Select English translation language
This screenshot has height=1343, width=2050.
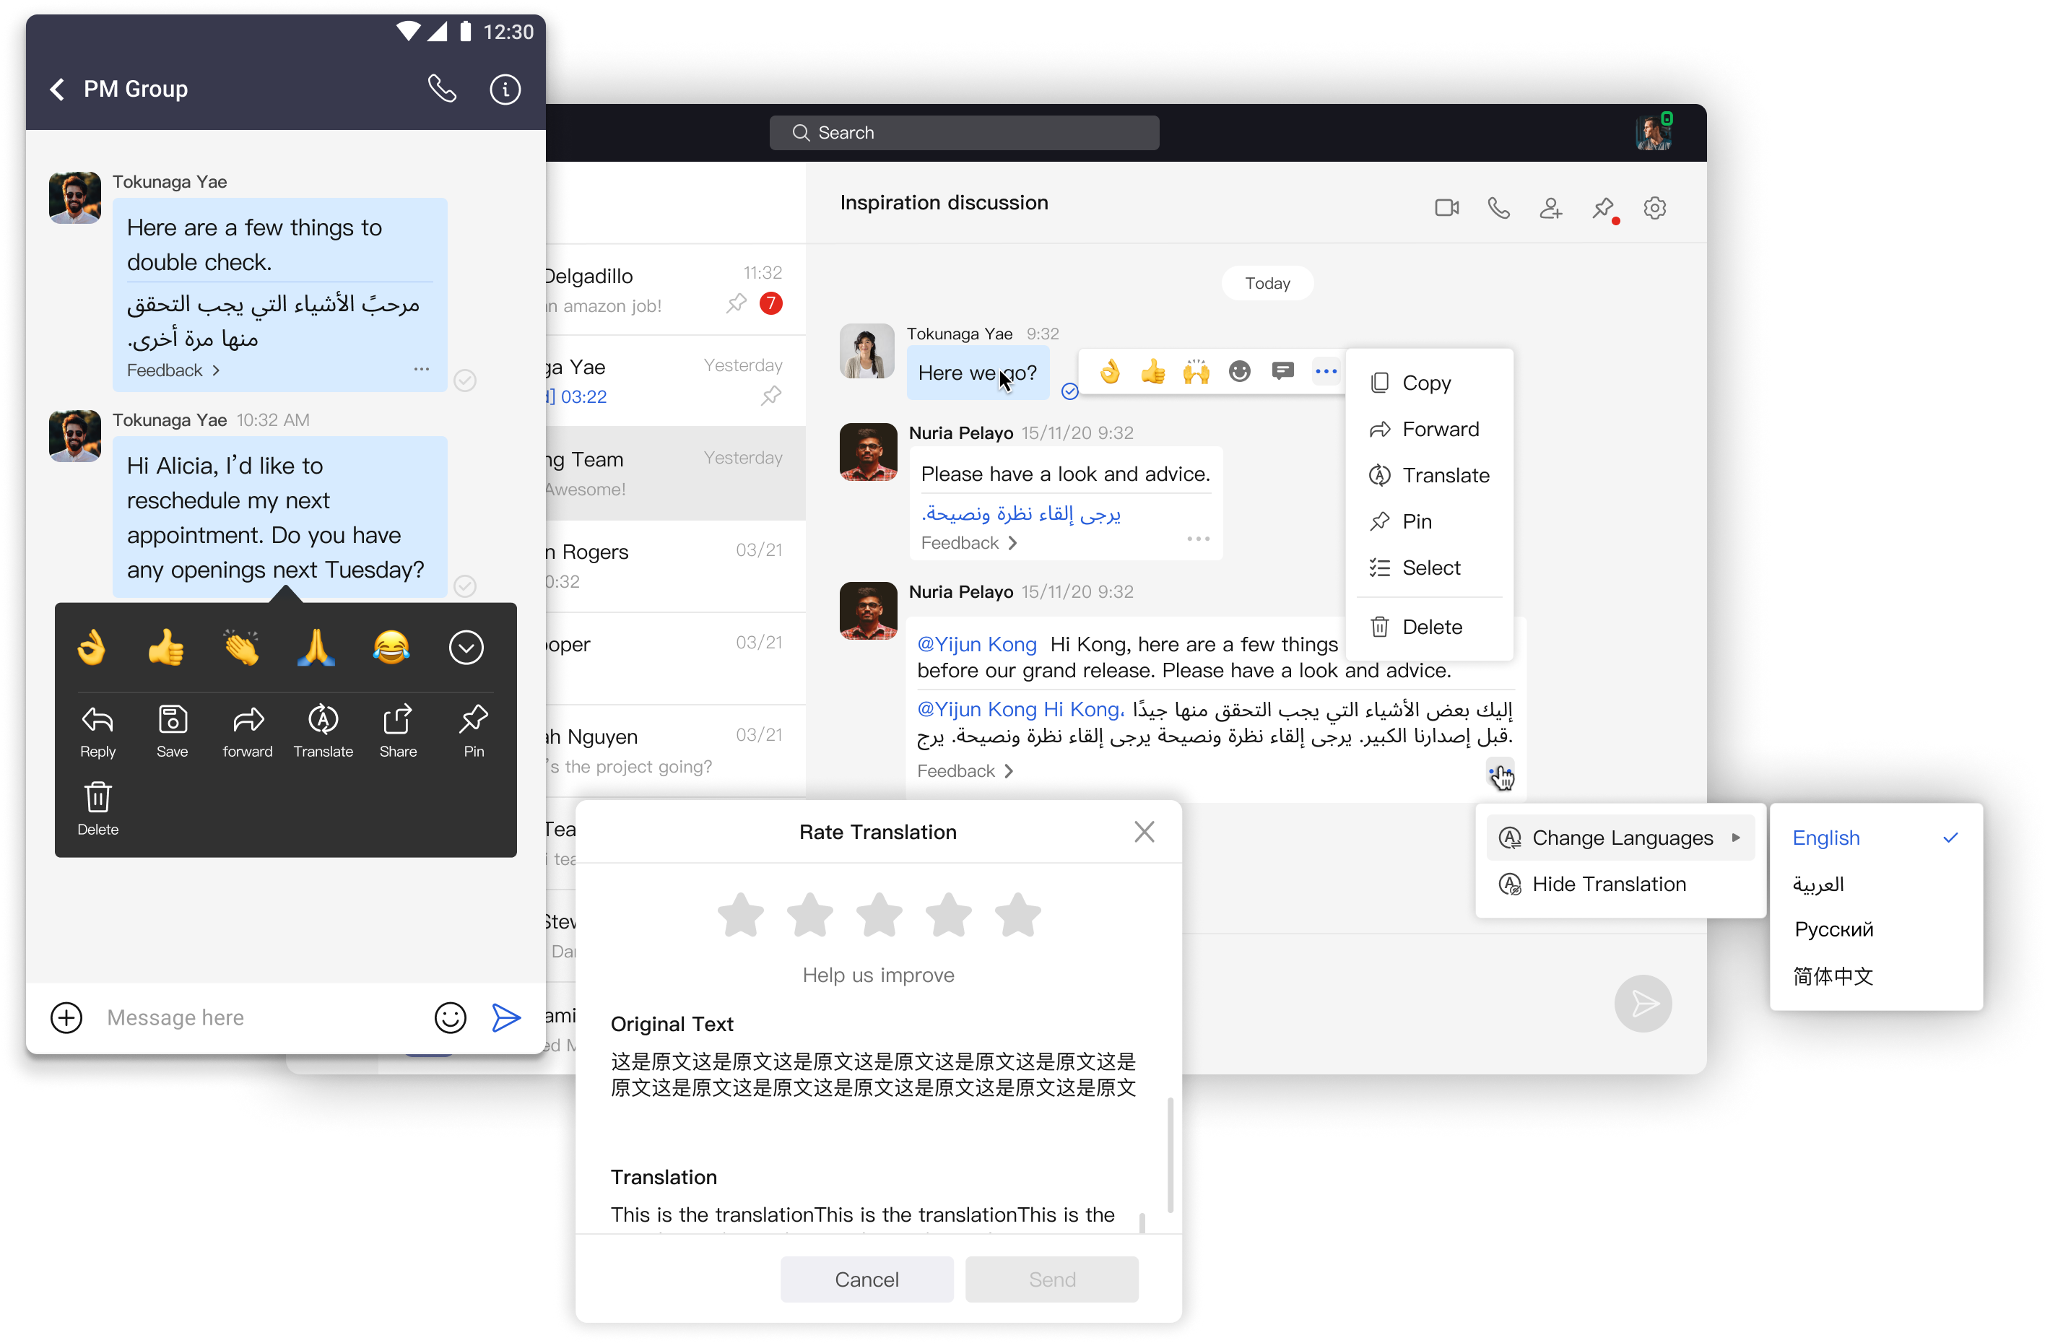click(x=1826, y=838)
